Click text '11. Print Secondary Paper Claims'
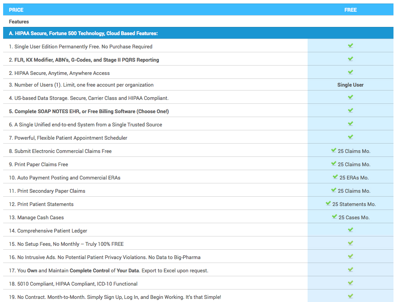Image resolution: width=397 pixels, height=302 pixels. [x=47, y=191]
